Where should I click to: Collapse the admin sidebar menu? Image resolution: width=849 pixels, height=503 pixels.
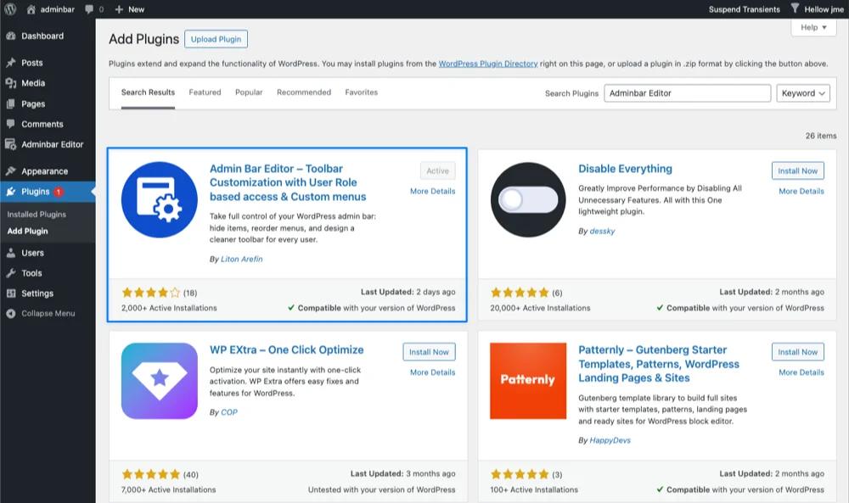(x=12, y=313)
